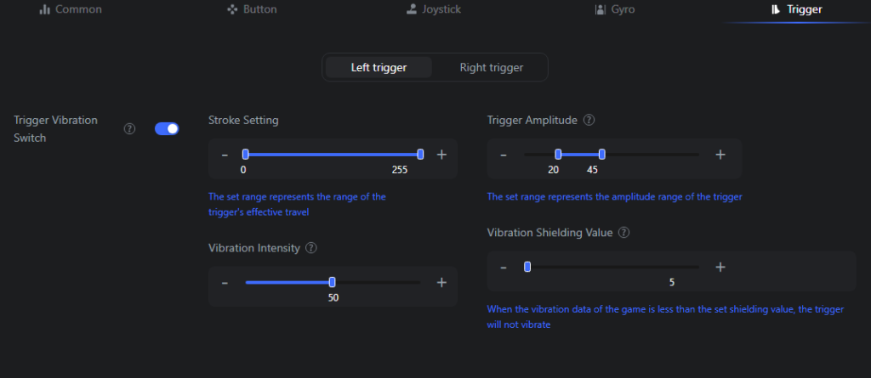Open the Common tab

coord(71,10)
